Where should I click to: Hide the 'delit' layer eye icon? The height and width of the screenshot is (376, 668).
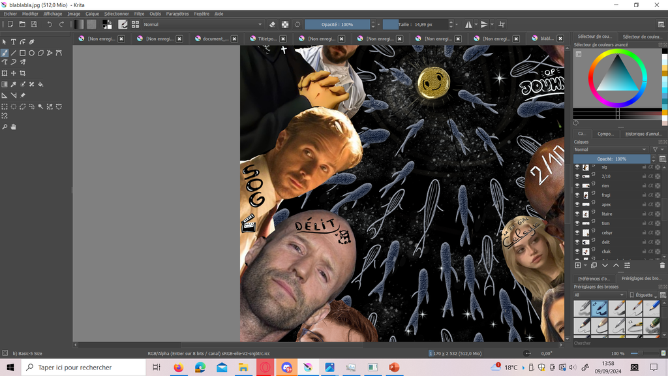point(577,242)
